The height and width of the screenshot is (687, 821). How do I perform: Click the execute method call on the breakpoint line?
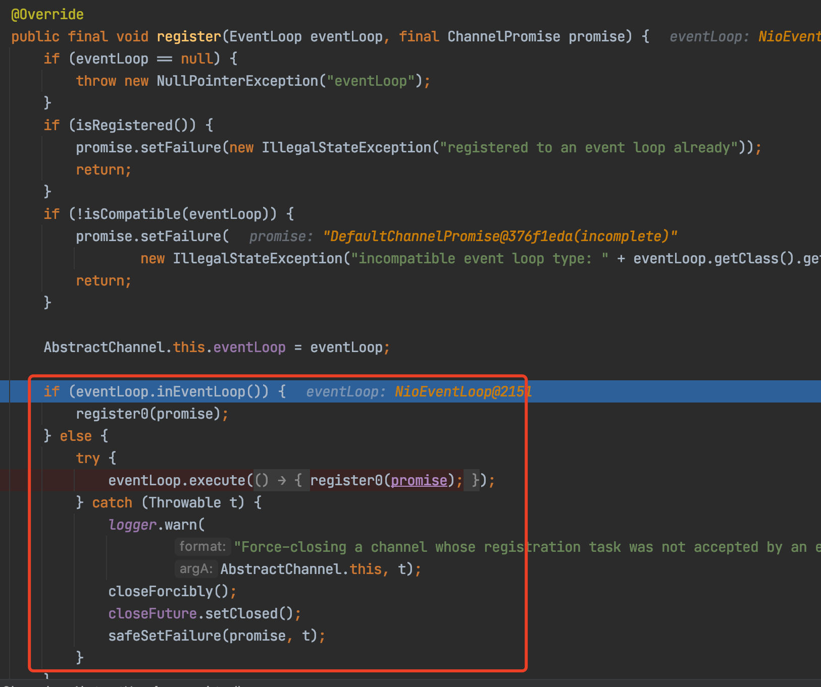pyautogui.click(x=217, y=480)
